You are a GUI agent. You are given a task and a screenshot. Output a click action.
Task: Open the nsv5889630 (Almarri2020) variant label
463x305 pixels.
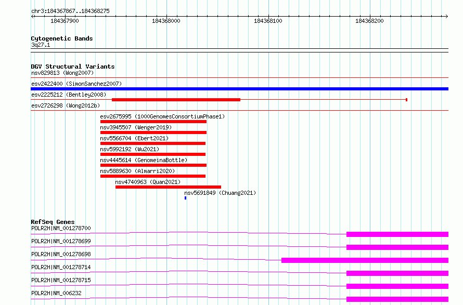(137, 171)
